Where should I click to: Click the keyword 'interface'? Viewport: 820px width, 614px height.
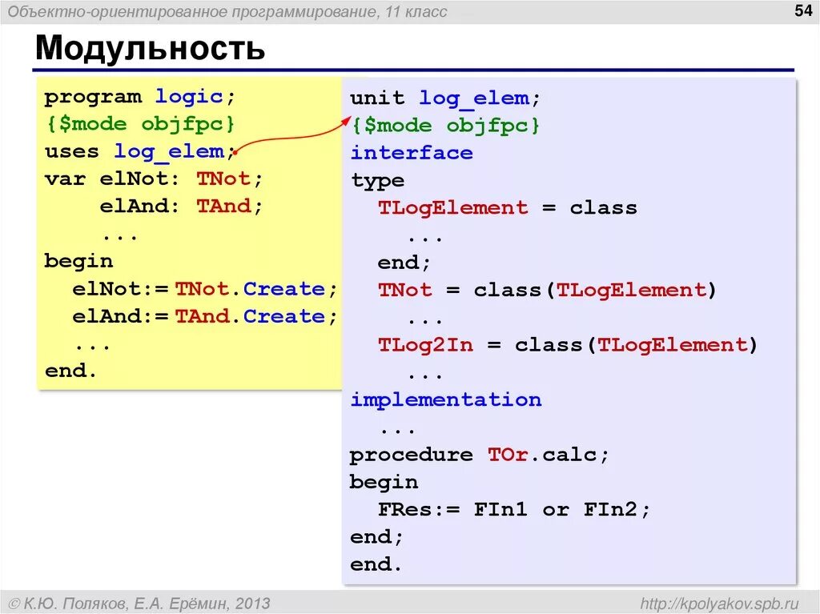(412, 153)
